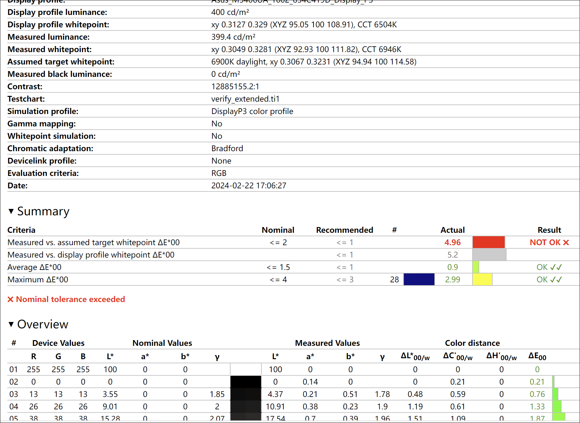Click the Result column header
580x423 pixels.
pyautogui.click(x=549, y=230)
